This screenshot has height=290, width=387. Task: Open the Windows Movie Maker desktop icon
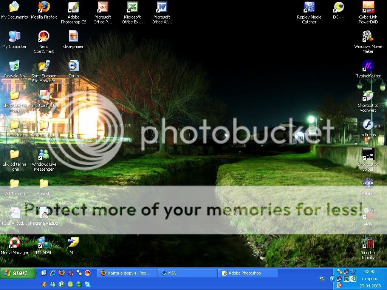pos(368,37)
